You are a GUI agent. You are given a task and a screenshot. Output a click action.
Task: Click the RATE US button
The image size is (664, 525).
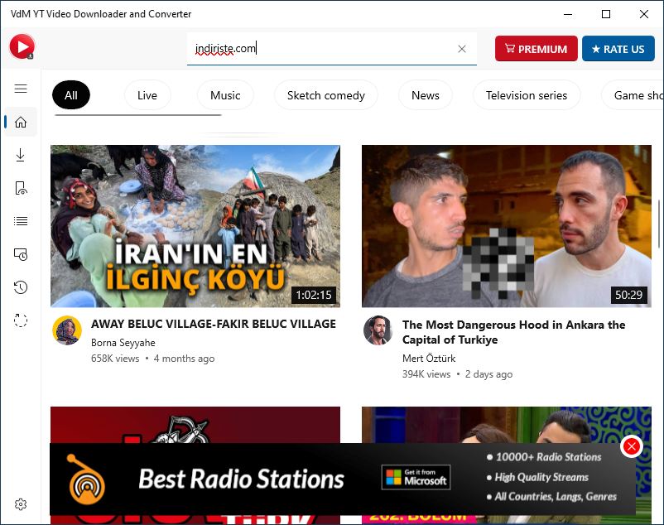click(618, 49)
